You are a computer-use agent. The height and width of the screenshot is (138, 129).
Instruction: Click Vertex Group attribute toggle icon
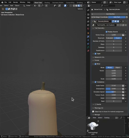tap(123, 35)
